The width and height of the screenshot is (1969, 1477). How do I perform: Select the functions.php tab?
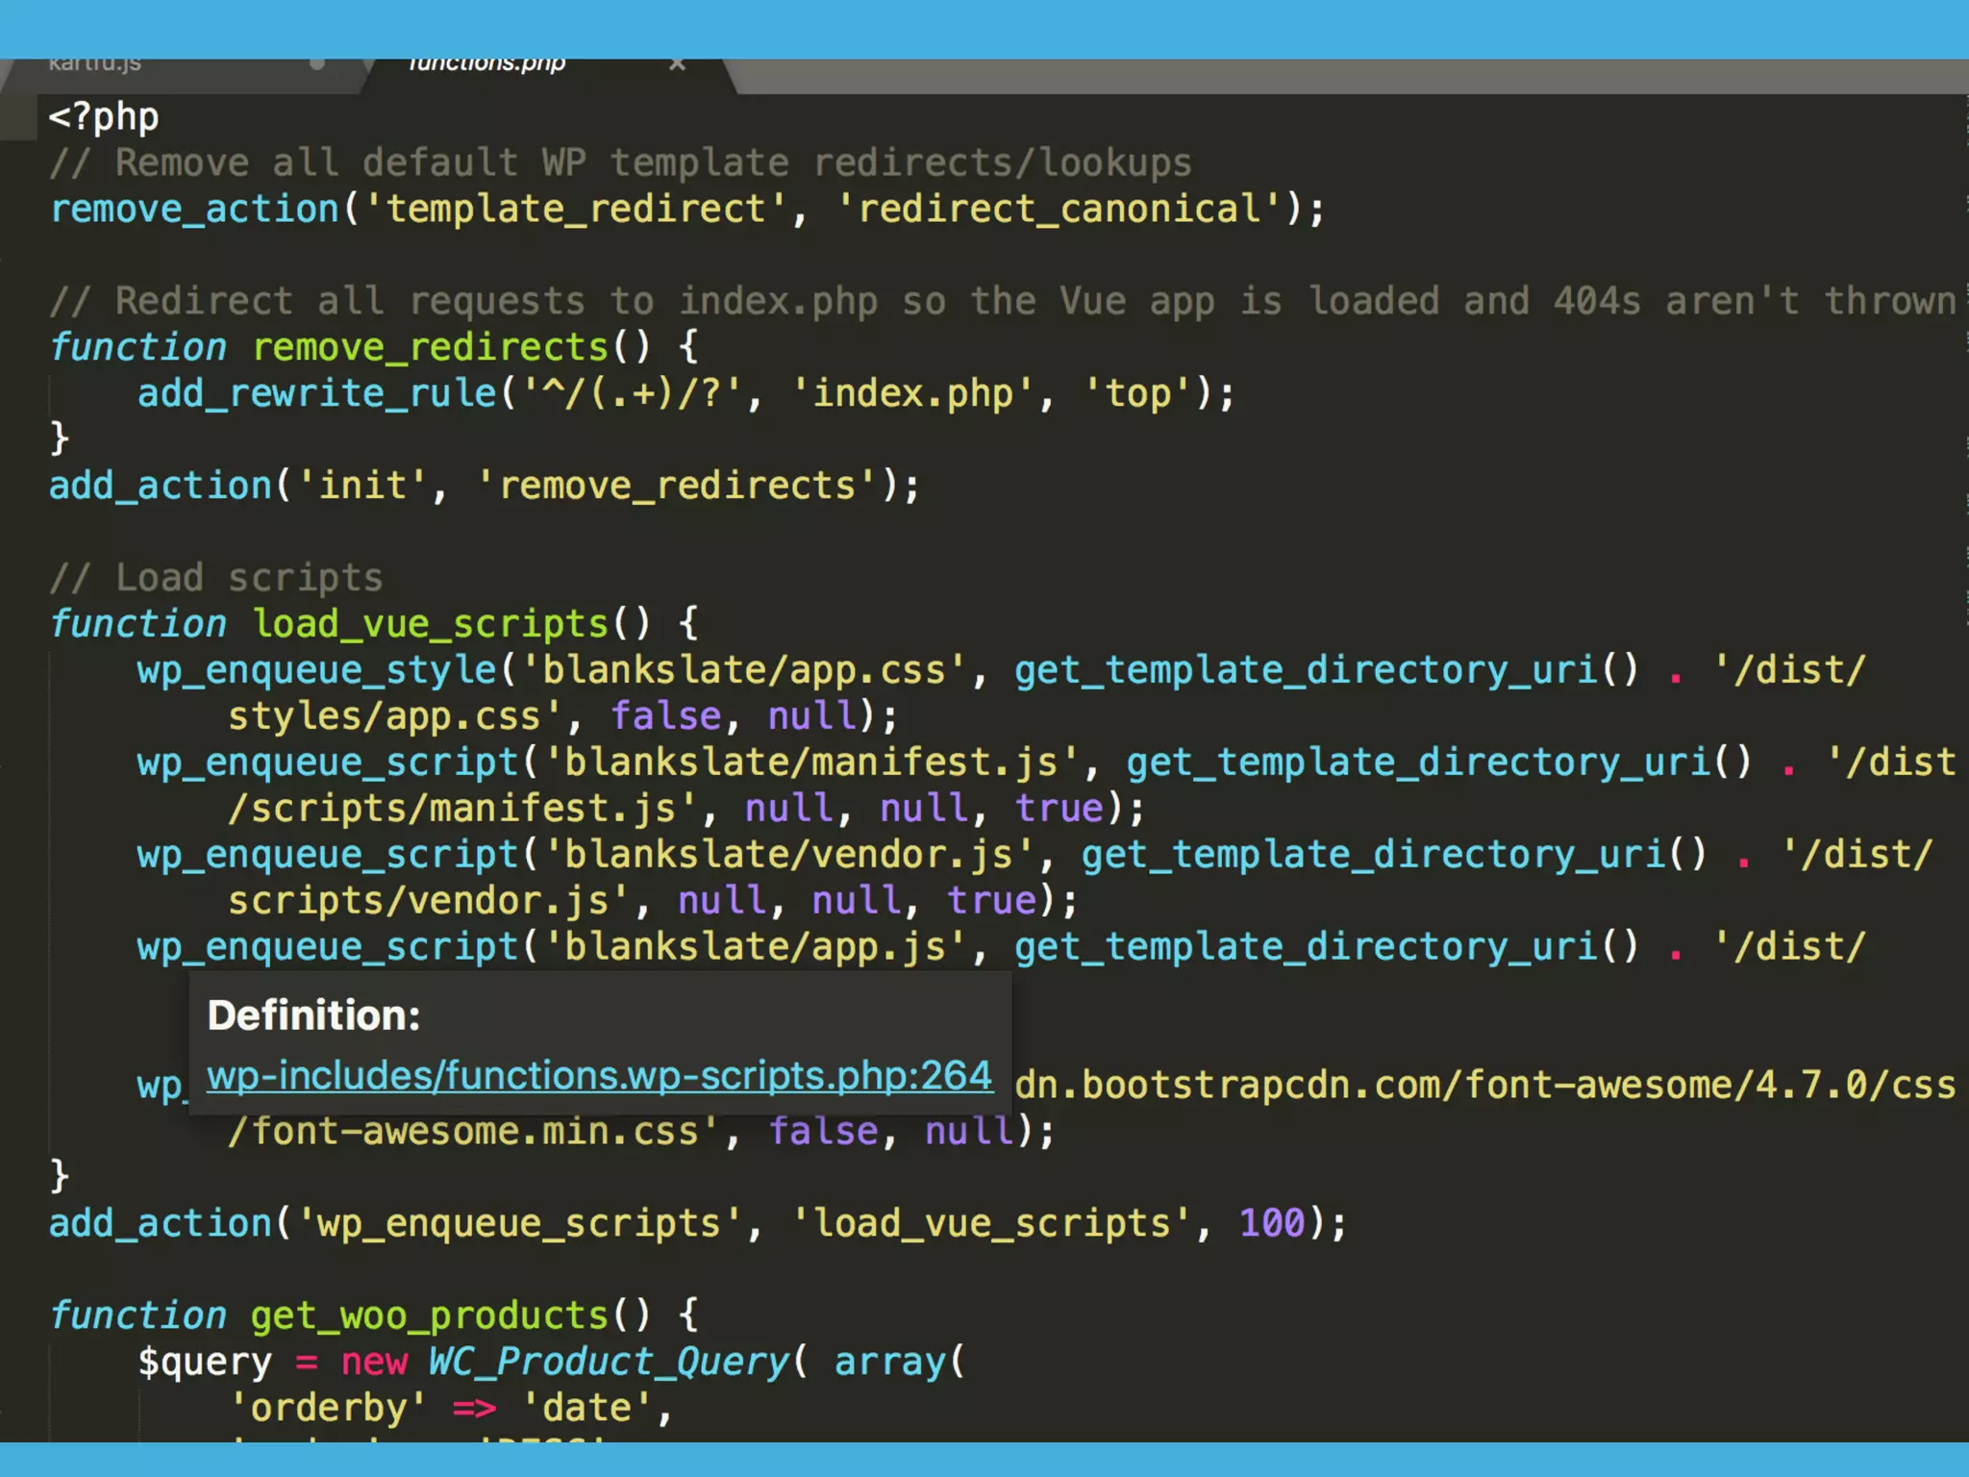486,67
